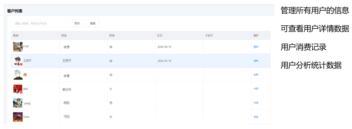Click the avatar of user yang
The height and width of the screenshot is (129, 352).
point(18,103)
